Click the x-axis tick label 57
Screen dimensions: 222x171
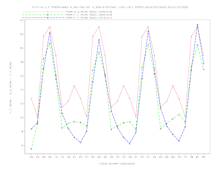(x=148, y=157)
